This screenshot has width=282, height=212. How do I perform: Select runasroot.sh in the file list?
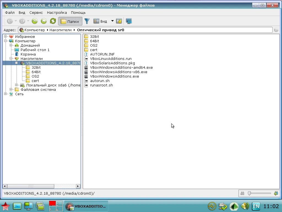click(99, 85)
